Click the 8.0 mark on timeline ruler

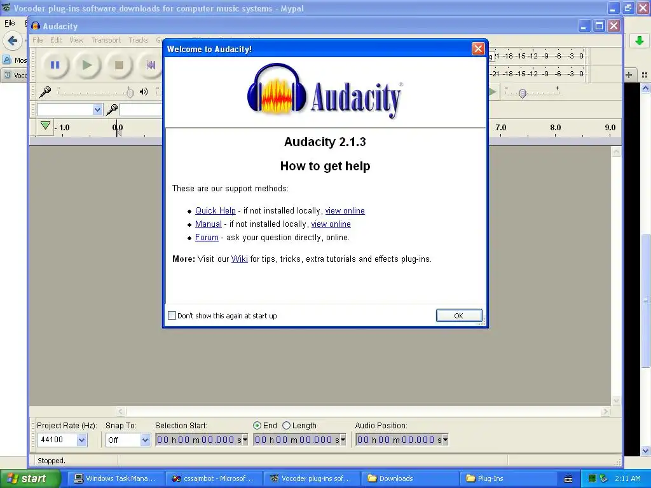pyautogui.click(x=555, y=127)
